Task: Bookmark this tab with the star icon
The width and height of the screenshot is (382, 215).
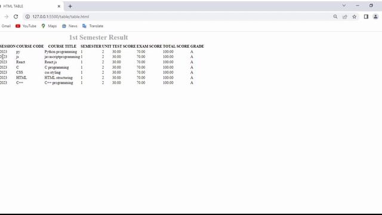Action: click(x=354, y=17)
